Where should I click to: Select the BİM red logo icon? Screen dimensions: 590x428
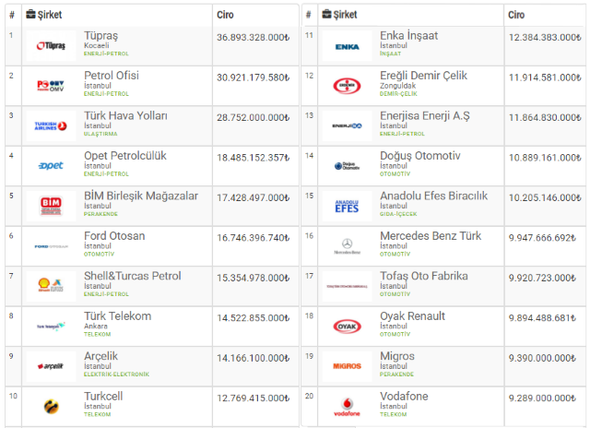51,206
